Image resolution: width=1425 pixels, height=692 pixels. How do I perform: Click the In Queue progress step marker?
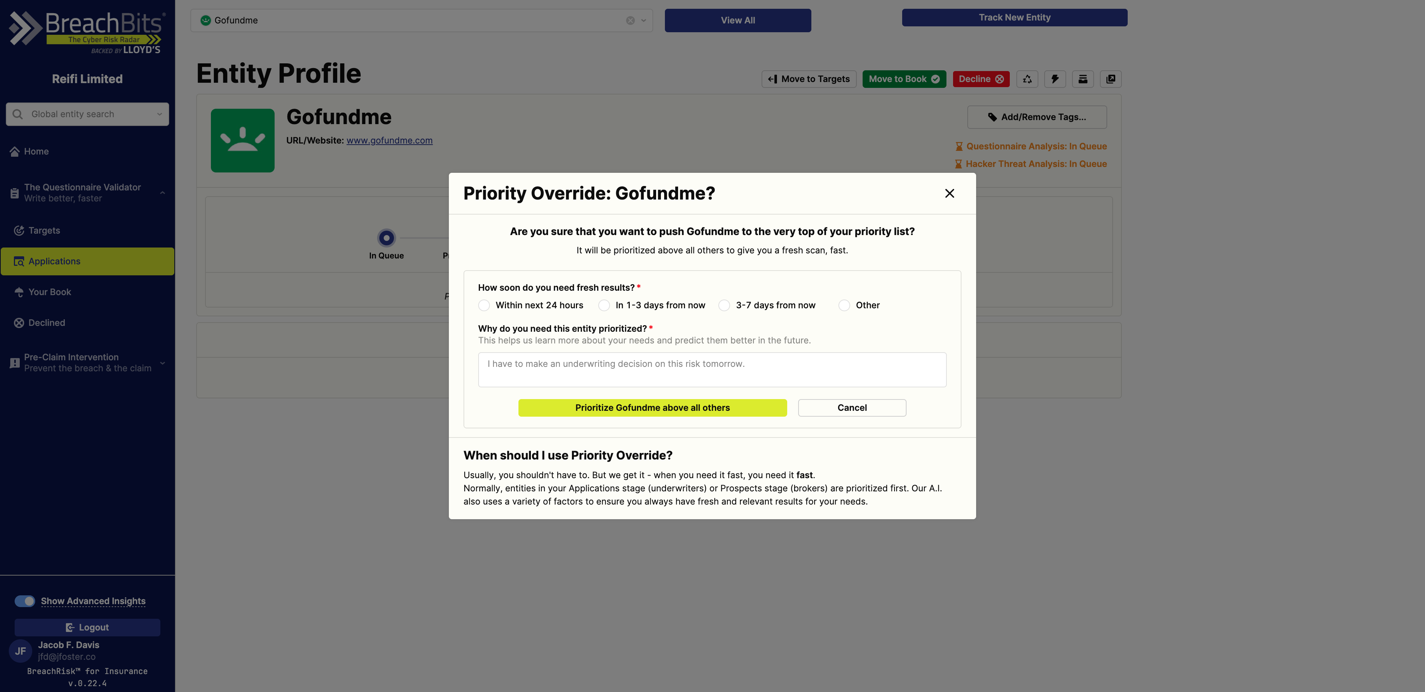386,238
